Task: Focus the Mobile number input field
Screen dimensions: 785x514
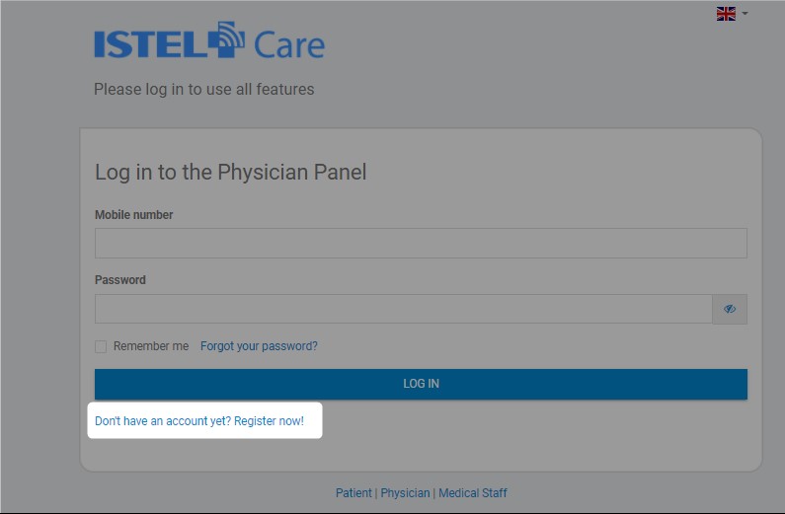Action: pyautogui.click(x=421, y=244)
